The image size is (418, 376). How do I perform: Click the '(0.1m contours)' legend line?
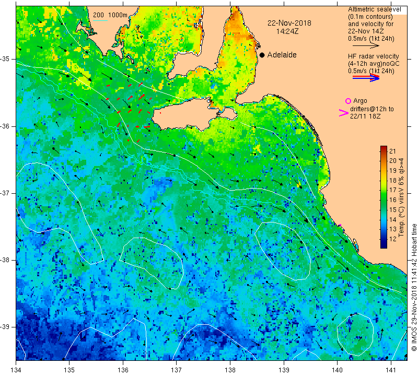pyautogui.click(x=370, y=17)
